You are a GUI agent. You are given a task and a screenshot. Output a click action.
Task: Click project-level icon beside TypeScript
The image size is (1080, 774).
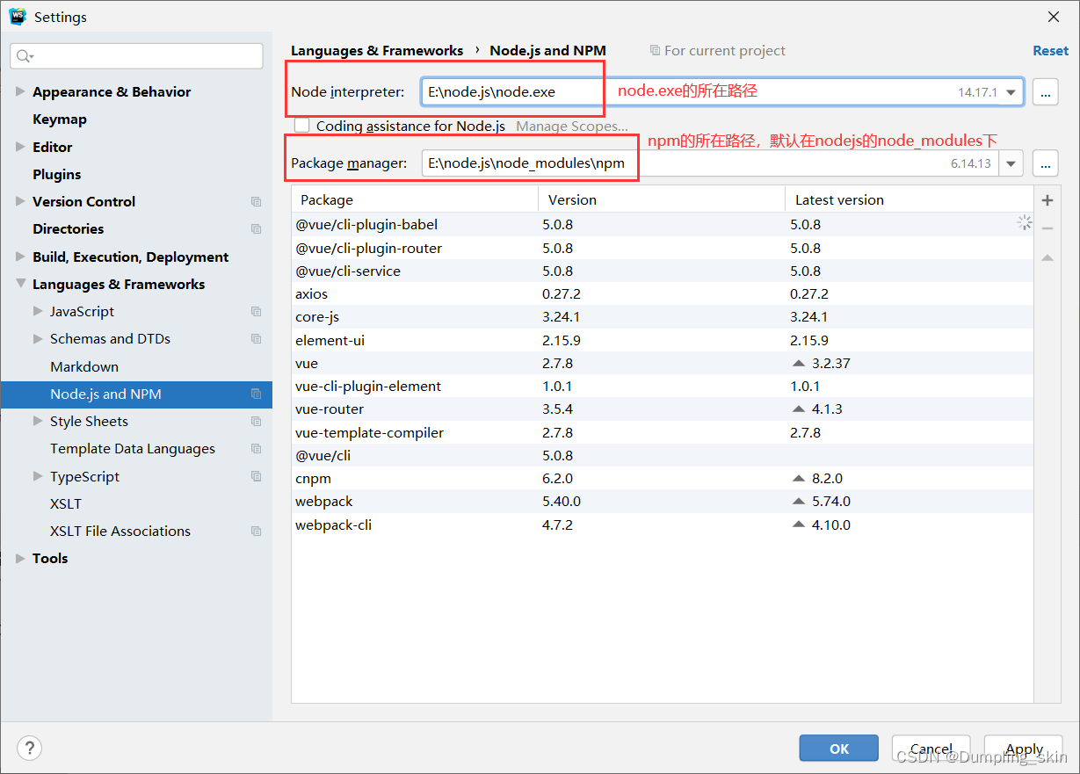pos(256,477)
